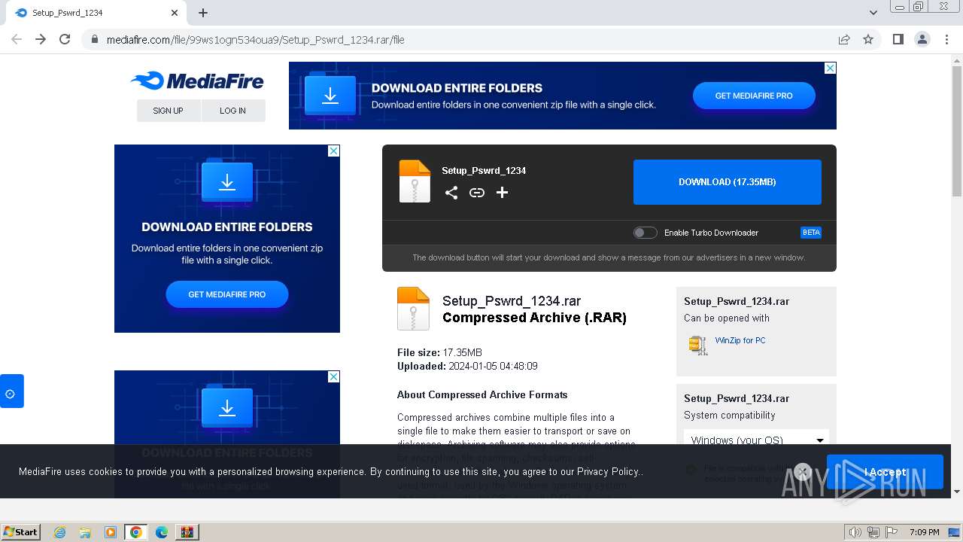Viewport: 963px width, 542px height.
Task: Click the WinZip for PC icon
Action: (x=698, y=345)
